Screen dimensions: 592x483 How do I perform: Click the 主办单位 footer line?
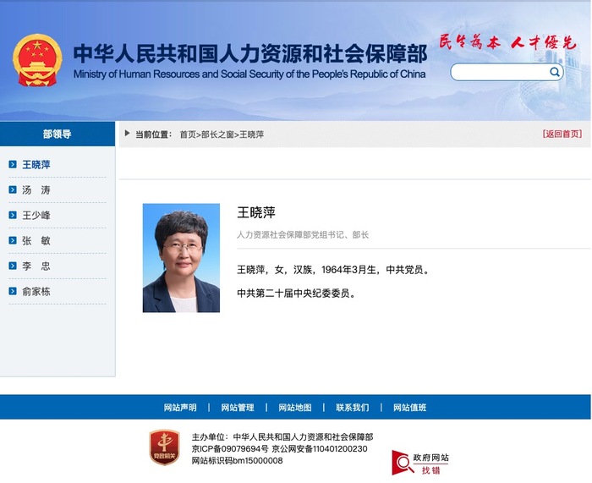(282, 437)
